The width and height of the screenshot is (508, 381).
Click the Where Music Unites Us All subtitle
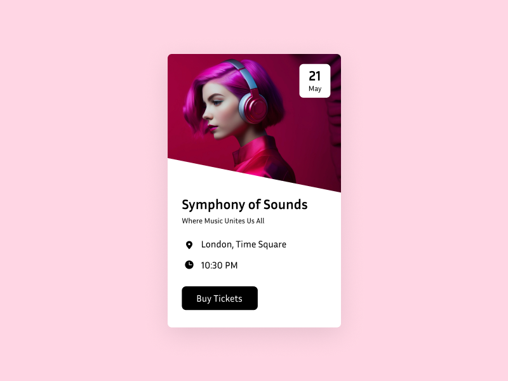(x=223, y=221)
